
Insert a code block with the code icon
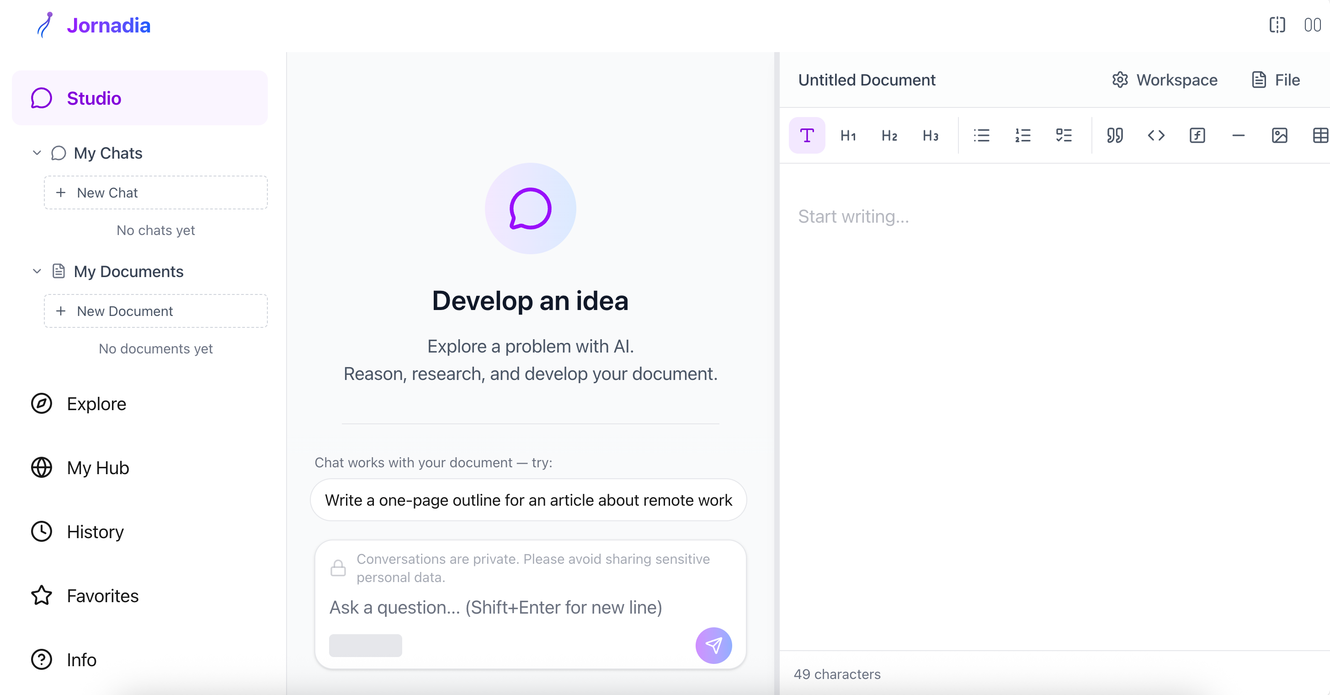[x=1156, y=135]
